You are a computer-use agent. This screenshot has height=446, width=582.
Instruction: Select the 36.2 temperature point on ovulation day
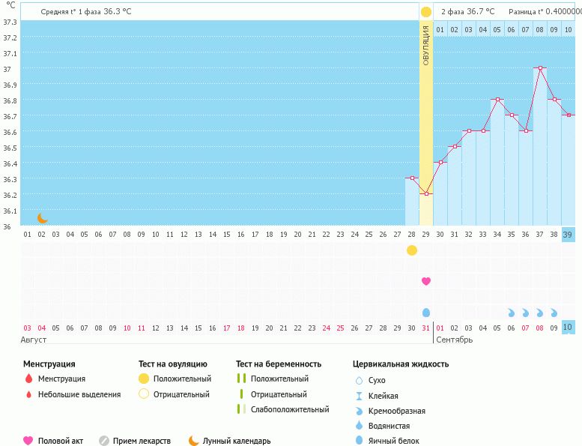pyautogui.click(x=426, y=194)
